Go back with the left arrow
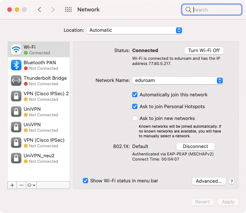Image resolution: width=246 pixels, height=213 pixels. (39, 10)
